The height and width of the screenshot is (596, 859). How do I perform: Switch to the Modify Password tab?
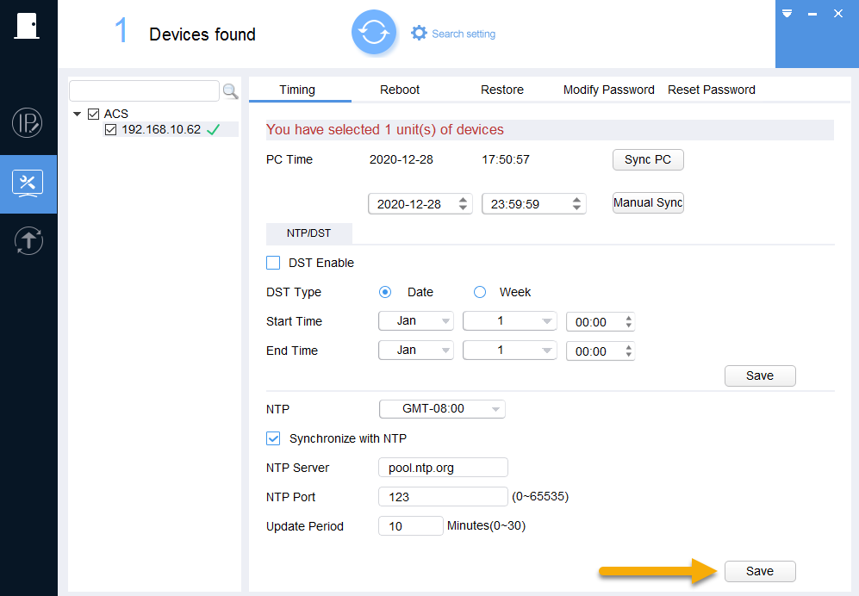click(608, 90)
